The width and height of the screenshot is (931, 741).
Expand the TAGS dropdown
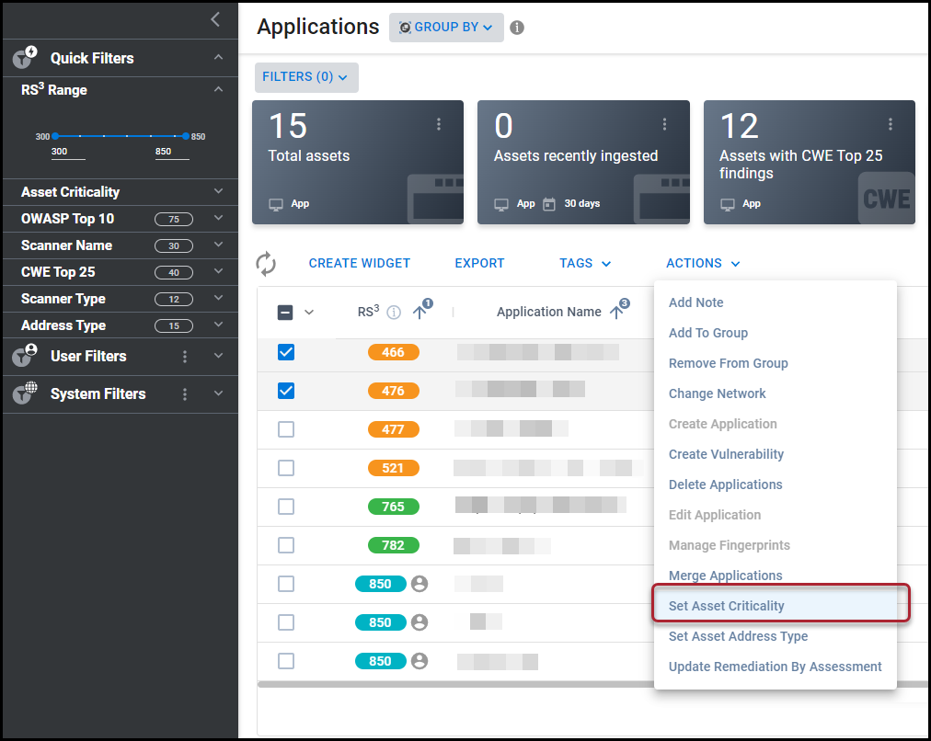click(x=585, y=263)
